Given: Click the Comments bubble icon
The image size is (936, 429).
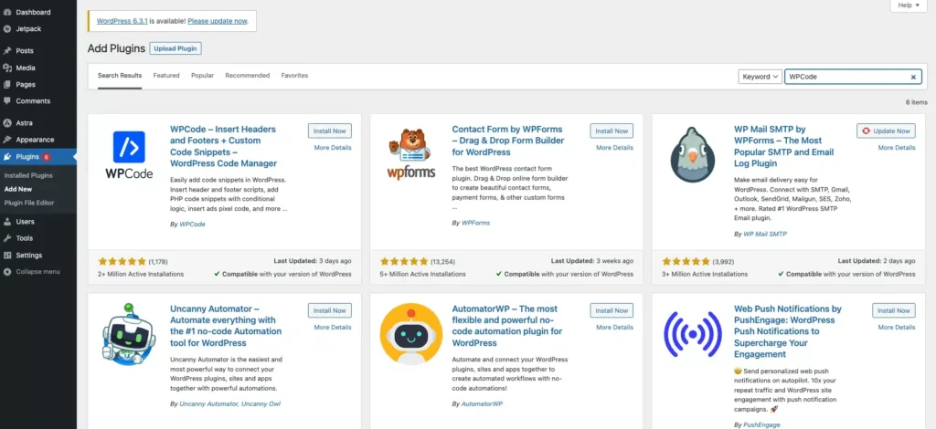Looking at the screenshot, I should pyautogui.click(x=7, y=101).
